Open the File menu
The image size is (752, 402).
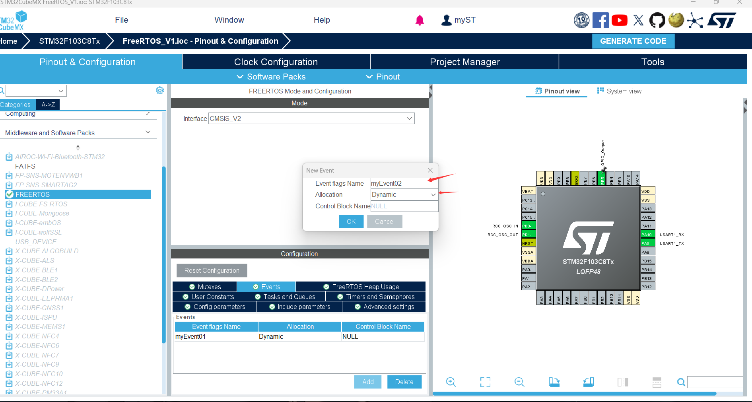(x=122, y=20)
